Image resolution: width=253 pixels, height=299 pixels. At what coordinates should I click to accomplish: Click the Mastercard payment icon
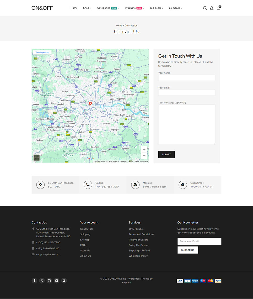pos(211,281)
